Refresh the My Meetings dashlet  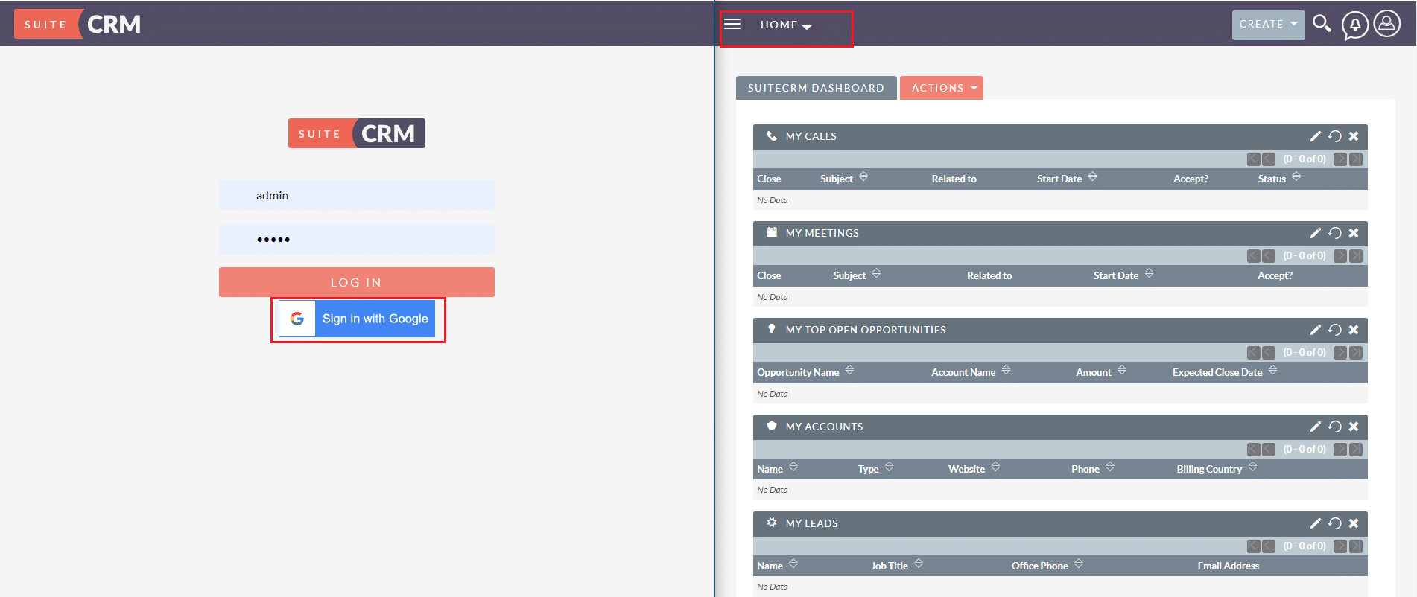pos(1334,233)
